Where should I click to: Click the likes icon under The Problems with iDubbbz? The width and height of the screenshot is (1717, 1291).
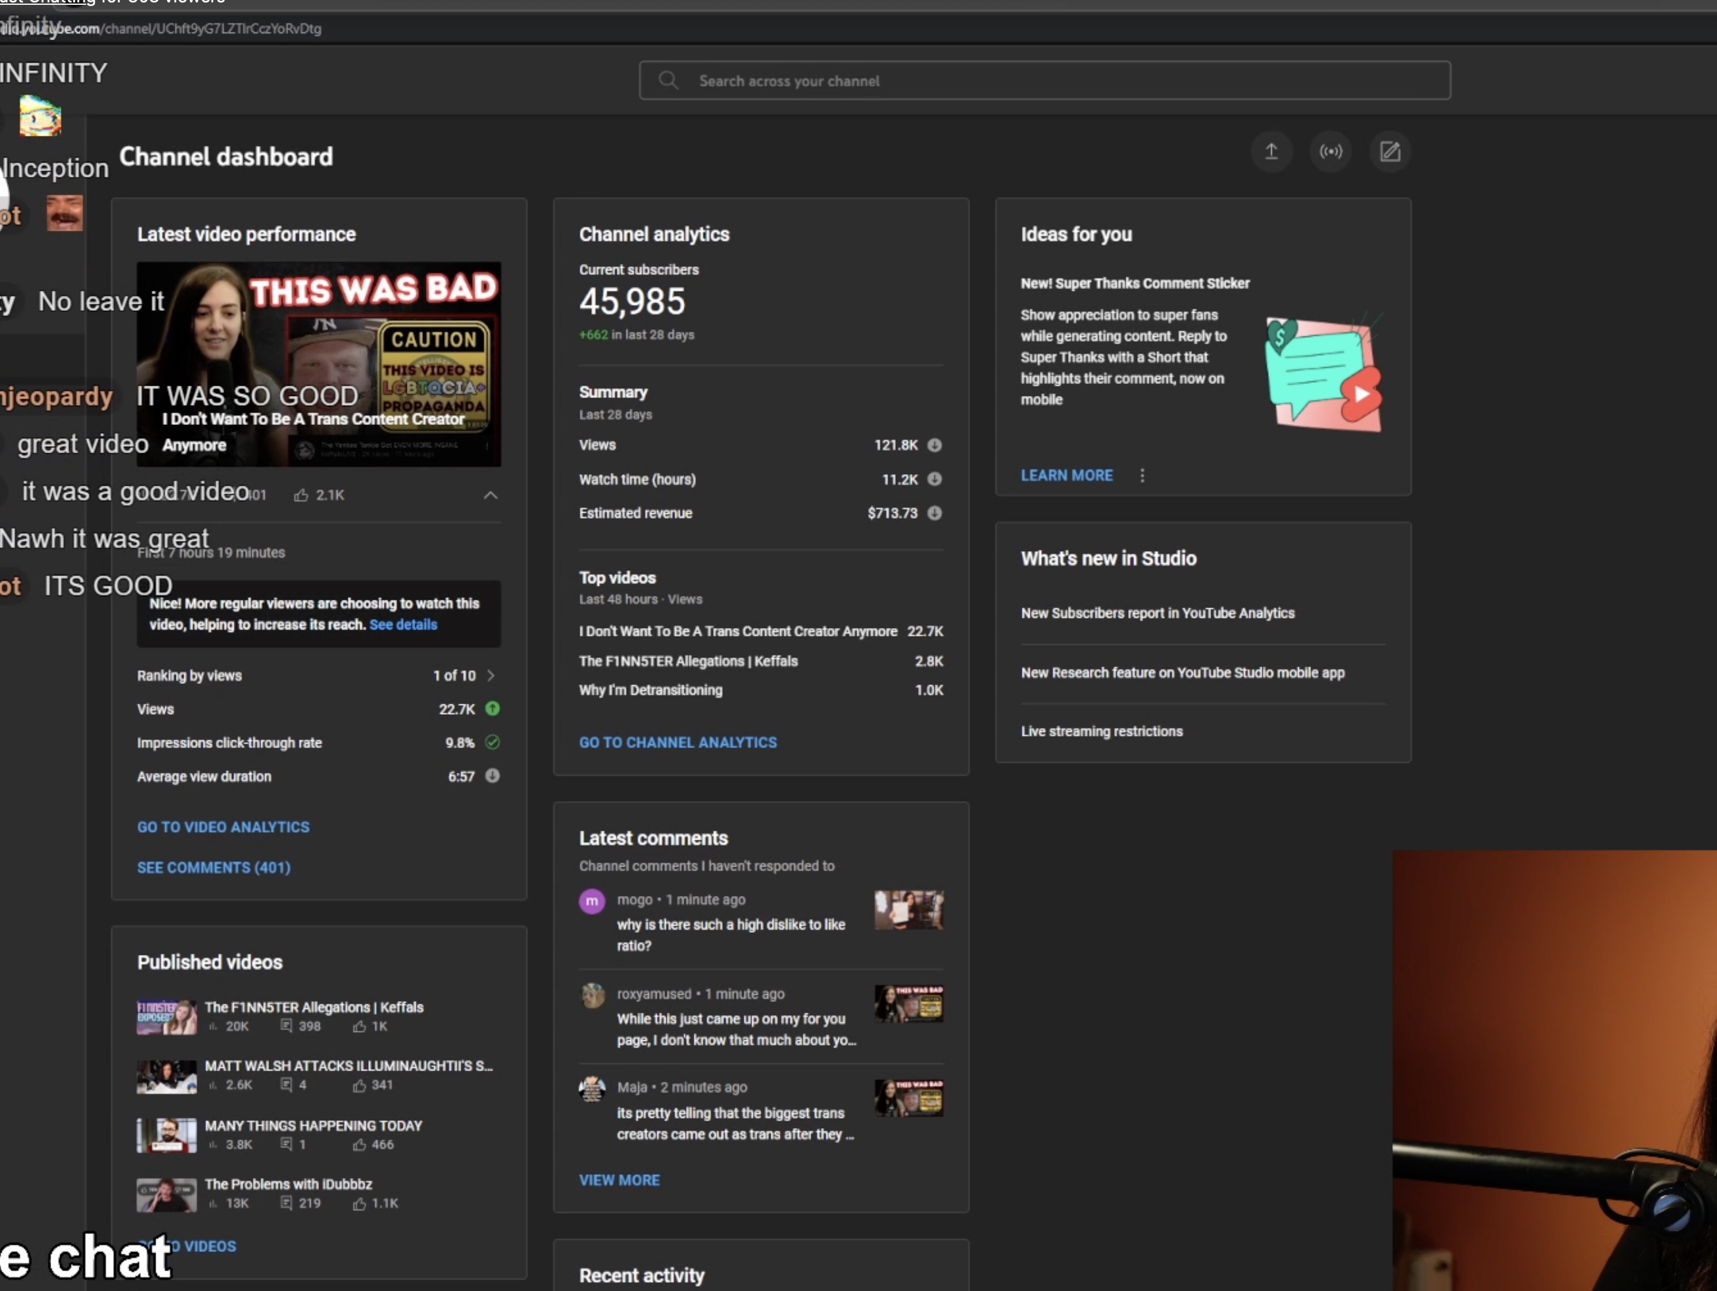tap(359, 1203)
